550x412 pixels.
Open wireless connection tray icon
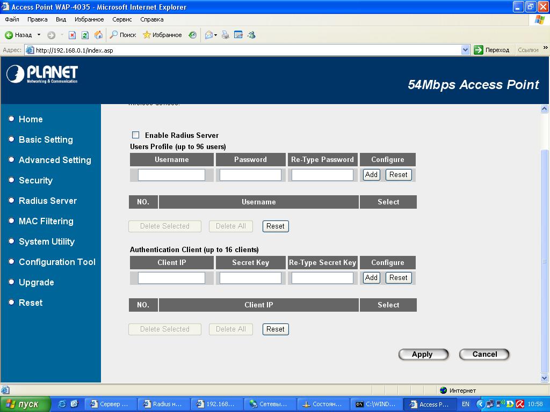pyautogui.click(x=500, y=403)
